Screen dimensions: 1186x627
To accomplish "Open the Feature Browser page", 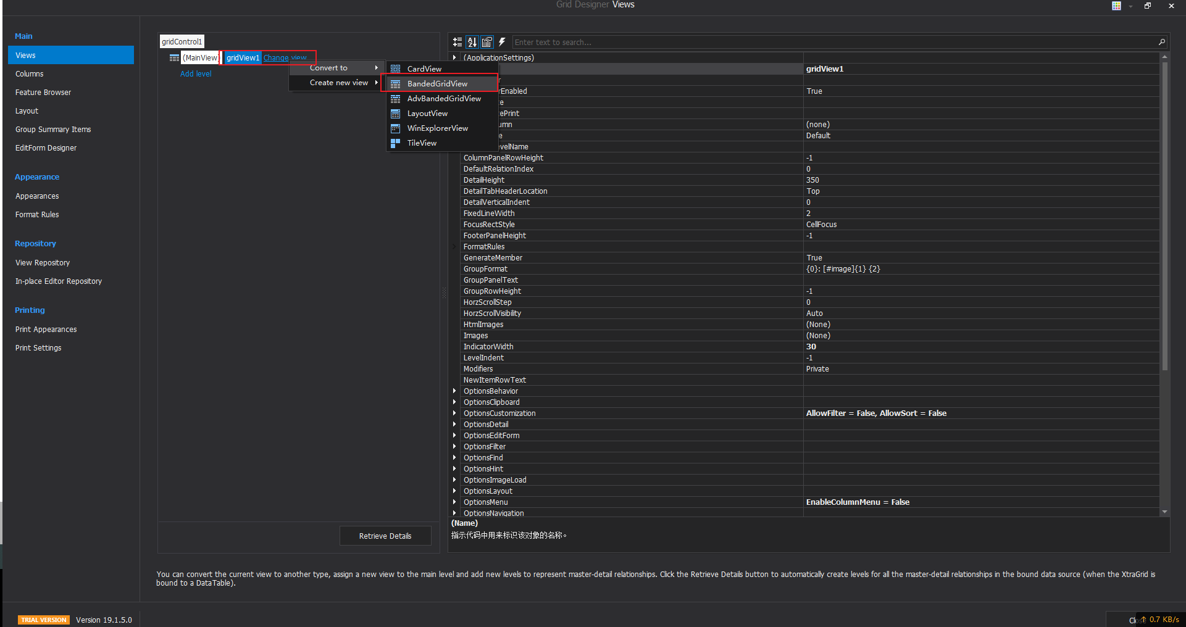I will click(x=71, y=92).
